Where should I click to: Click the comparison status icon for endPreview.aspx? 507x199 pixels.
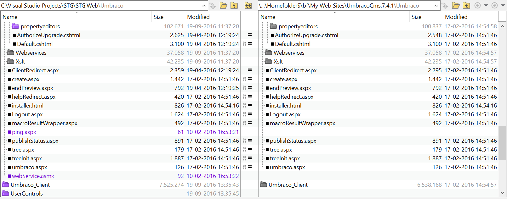(248, 88)
